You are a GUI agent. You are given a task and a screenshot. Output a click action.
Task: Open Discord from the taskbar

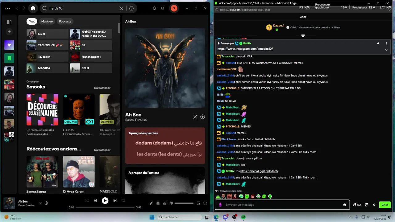pyautogui.click(x=225, y=217)
